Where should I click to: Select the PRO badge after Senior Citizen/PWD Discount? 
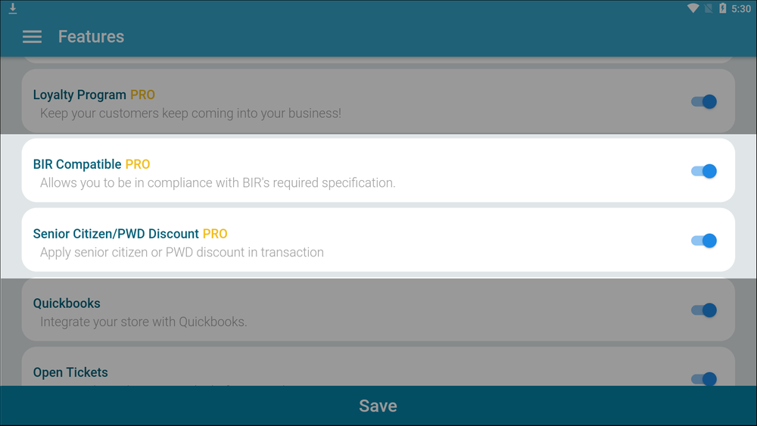click(215, 234)
